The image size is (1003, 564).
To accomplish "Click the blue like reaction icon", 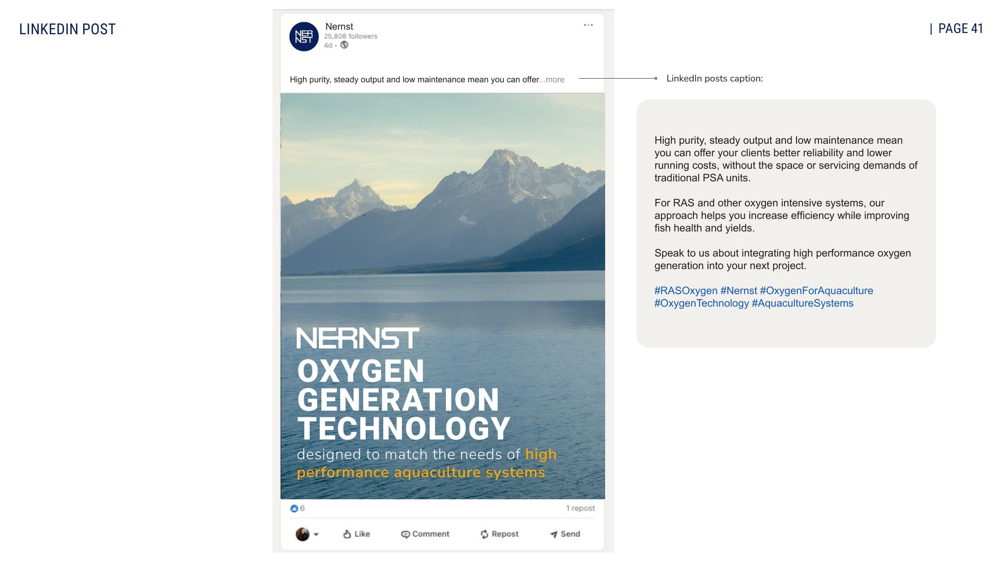I will coord(294,508).
